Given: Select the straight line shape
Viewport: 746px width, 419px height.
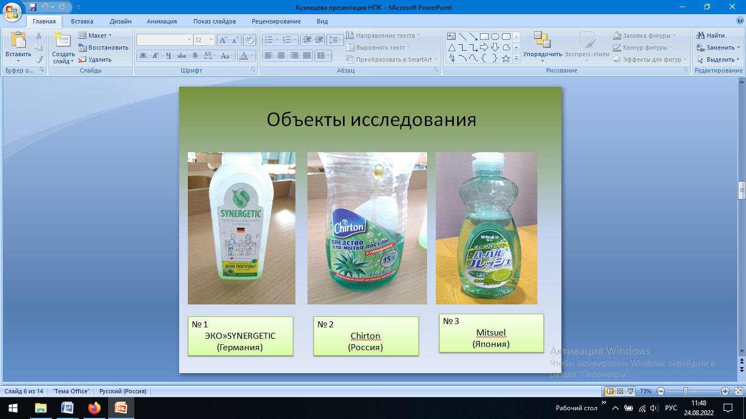Looking at the screenshot, I should pyautogui.click(x=463, y=37).
